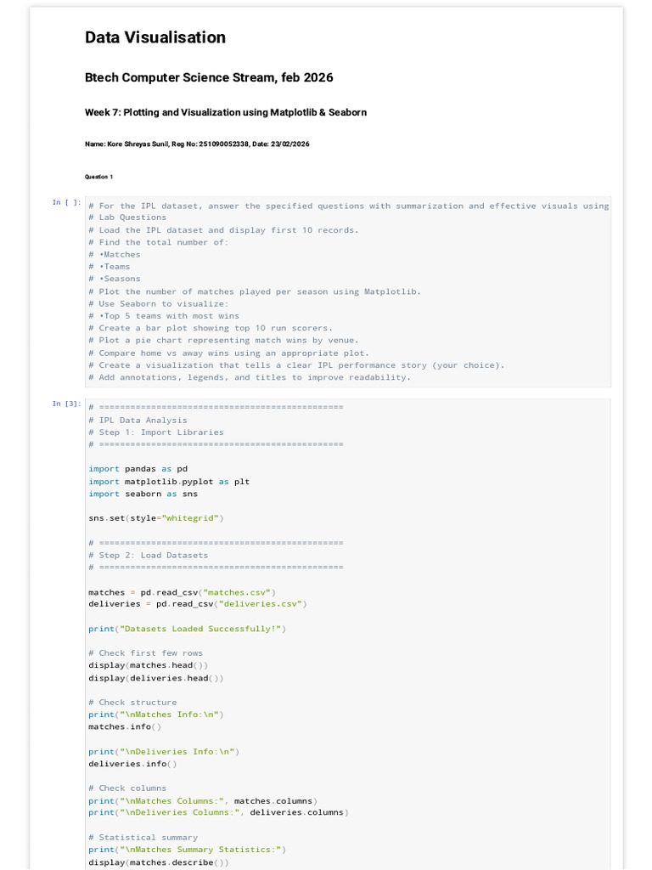Image resolution: width=652 pixels, height=870 pixels.
Task: Click the 'Top 5 teams with most wins' comment
Action: 164,316
